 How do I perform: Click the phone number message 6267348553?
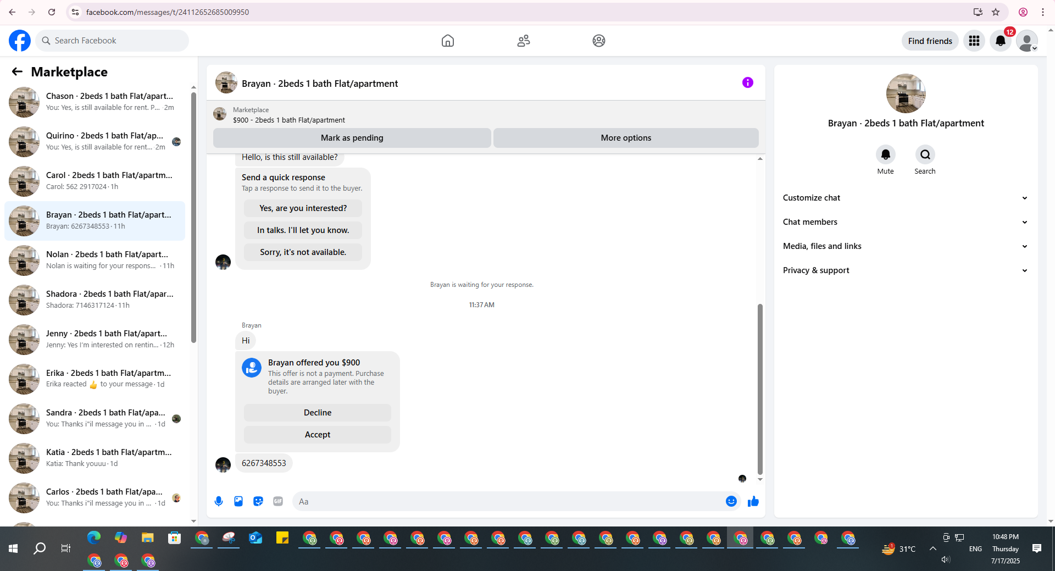pyautogui.click(x=264, y=463)
